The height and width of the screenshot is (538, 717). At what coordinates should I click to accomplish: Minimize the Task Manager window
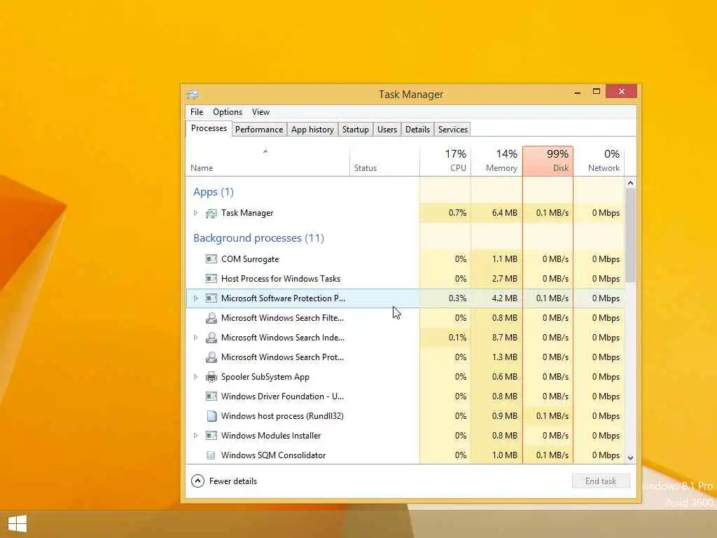point(578,92)
